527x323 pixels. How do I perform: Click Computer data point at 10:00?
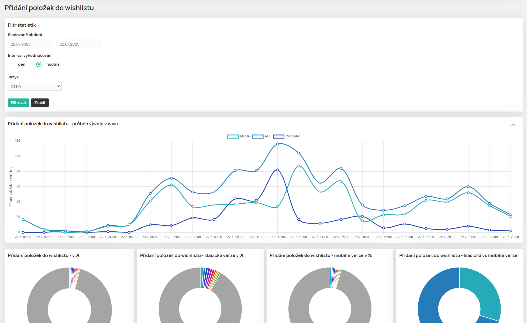coord(235,199)
